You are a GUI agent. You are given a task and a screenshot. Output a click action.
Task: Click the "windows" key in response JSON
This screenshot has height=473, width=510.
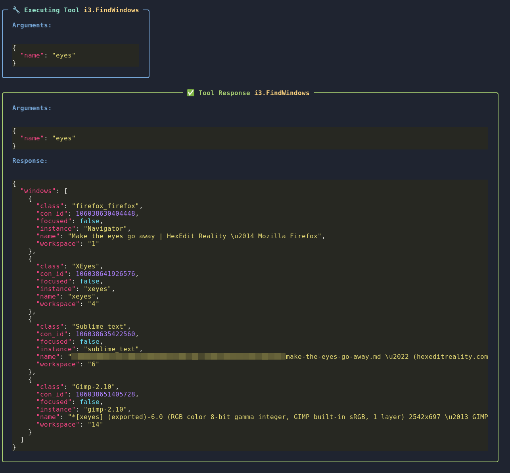(38, 191)
